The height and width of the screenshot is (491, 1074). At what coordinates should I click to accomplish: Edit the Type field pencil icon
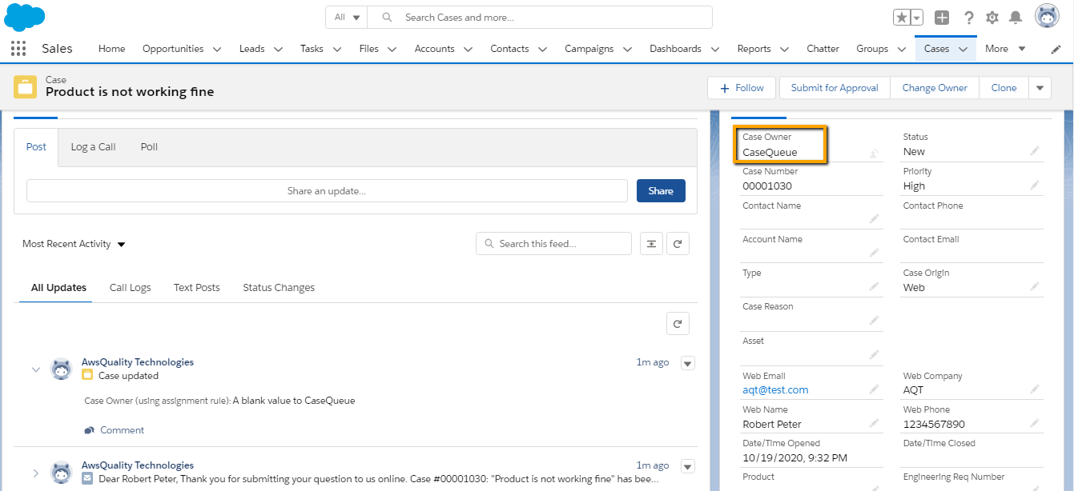click(875, 286)
